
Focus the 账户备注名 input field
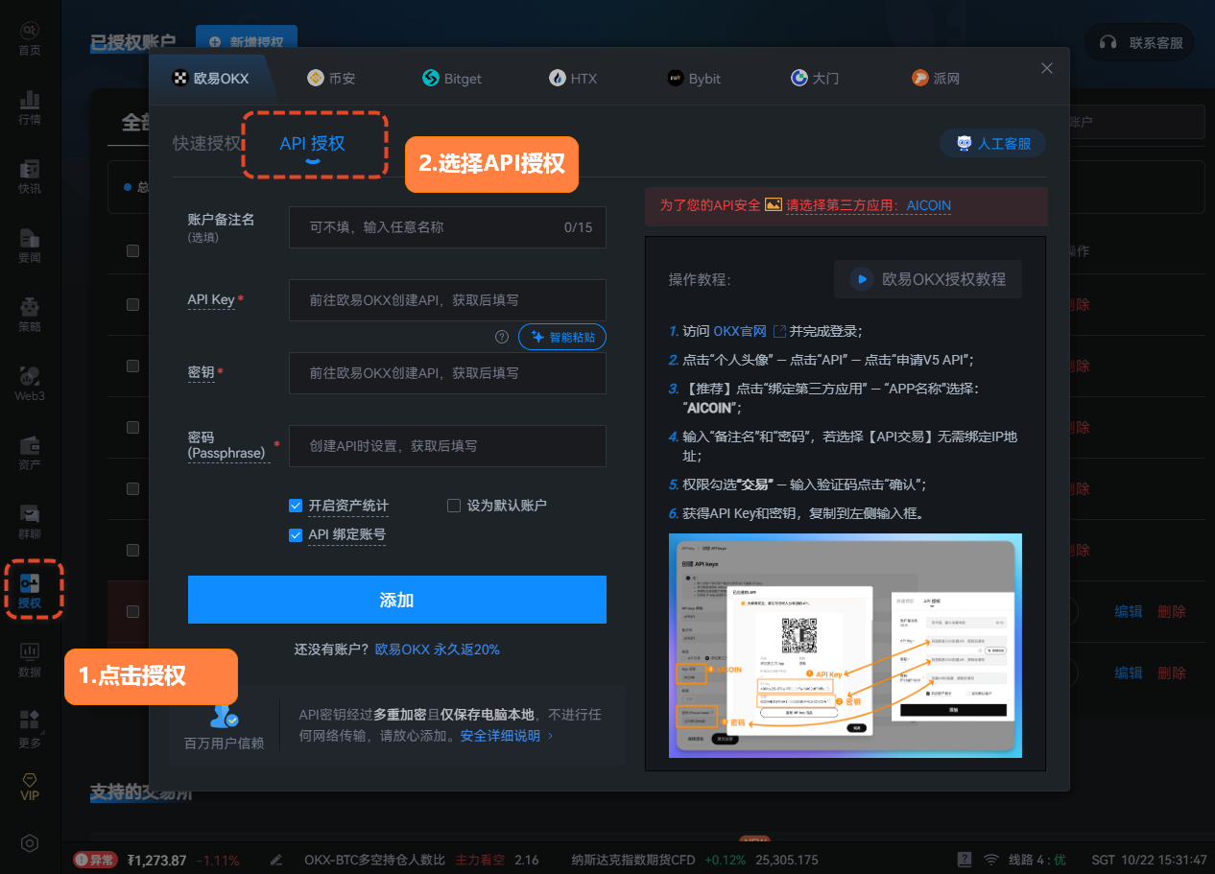[447, 227]
